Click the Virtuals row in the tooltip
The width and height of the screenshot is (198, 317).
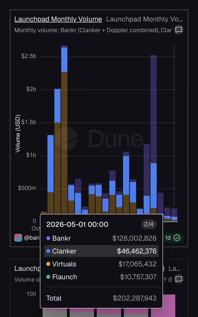point(101,264)
